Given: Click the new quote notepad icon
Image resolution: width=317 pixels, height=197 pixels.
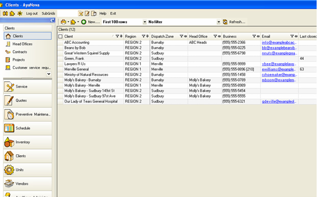Looking at the screenshot, I should coord(87,14).
